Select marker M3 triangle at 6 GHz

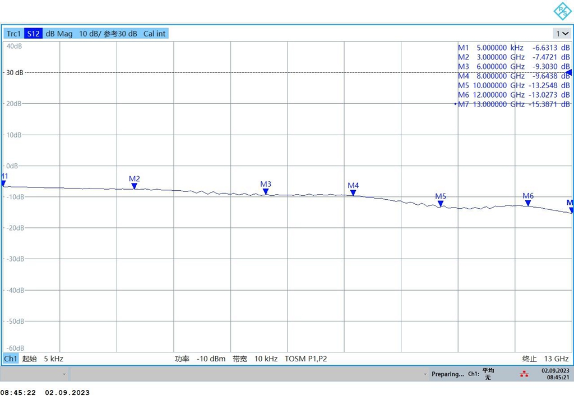coord(266,191)
